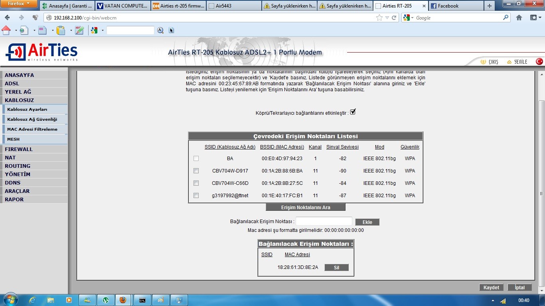This screenshot has height=306, width=545.
Task: Launch Internet Explorer from taskbar
Action: coord(32,300)
